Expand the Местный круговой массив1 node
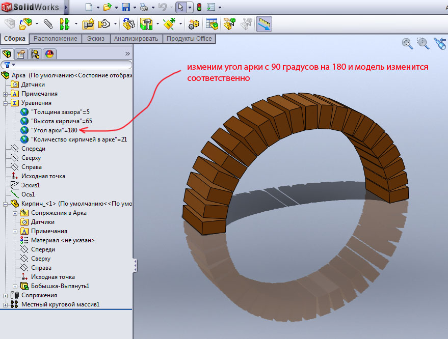The image size is (448, 339). [x=6, y=304]
